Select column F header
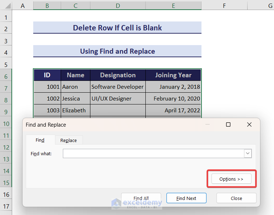This screenshot has width=274, height=215. tap(224, 5)
